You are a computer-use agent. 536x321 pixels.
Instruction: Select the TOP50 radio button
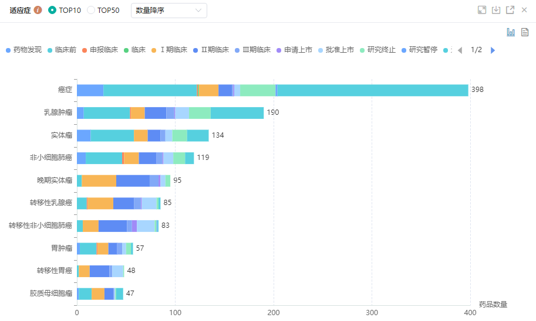[91, 11]
